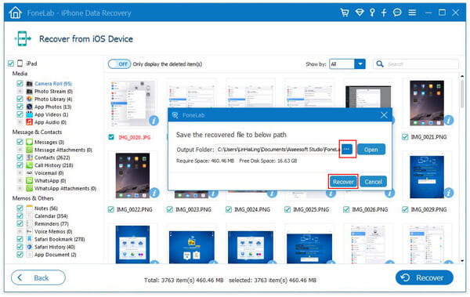
Task: Click Open in the FoneLab dialog
Action: (371, 150)
